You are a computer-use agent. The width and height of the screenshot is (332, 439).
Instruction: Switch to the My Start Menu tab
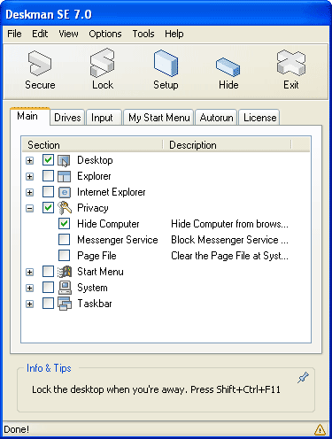(158, 118)
